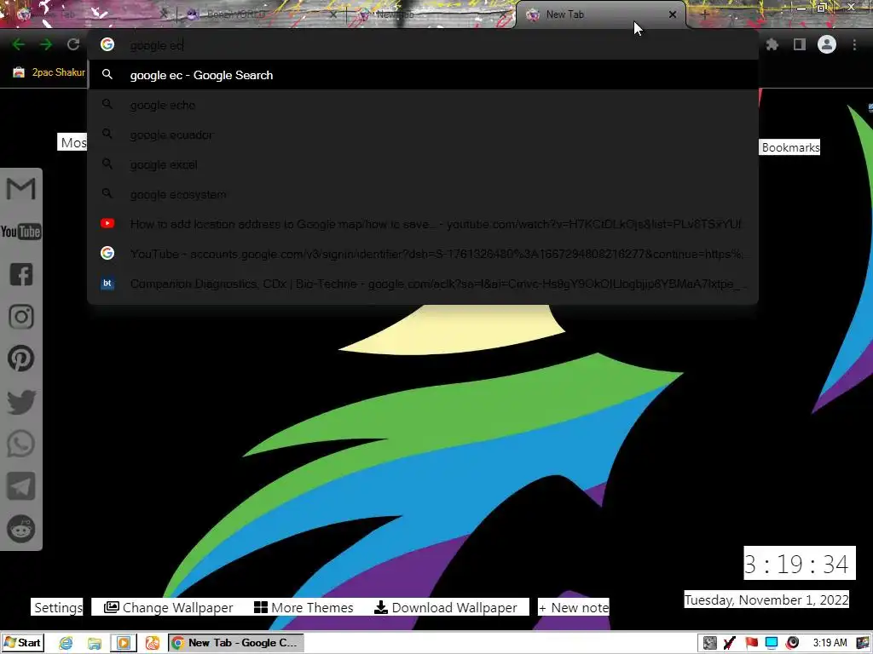The image size is (873, 654).
Task: Switch to the third tab labeled New Tab
Action: click(431, 14)
